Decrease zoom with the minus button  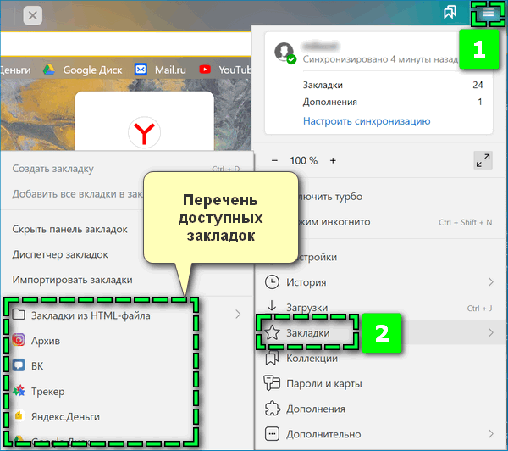point(274,160)
